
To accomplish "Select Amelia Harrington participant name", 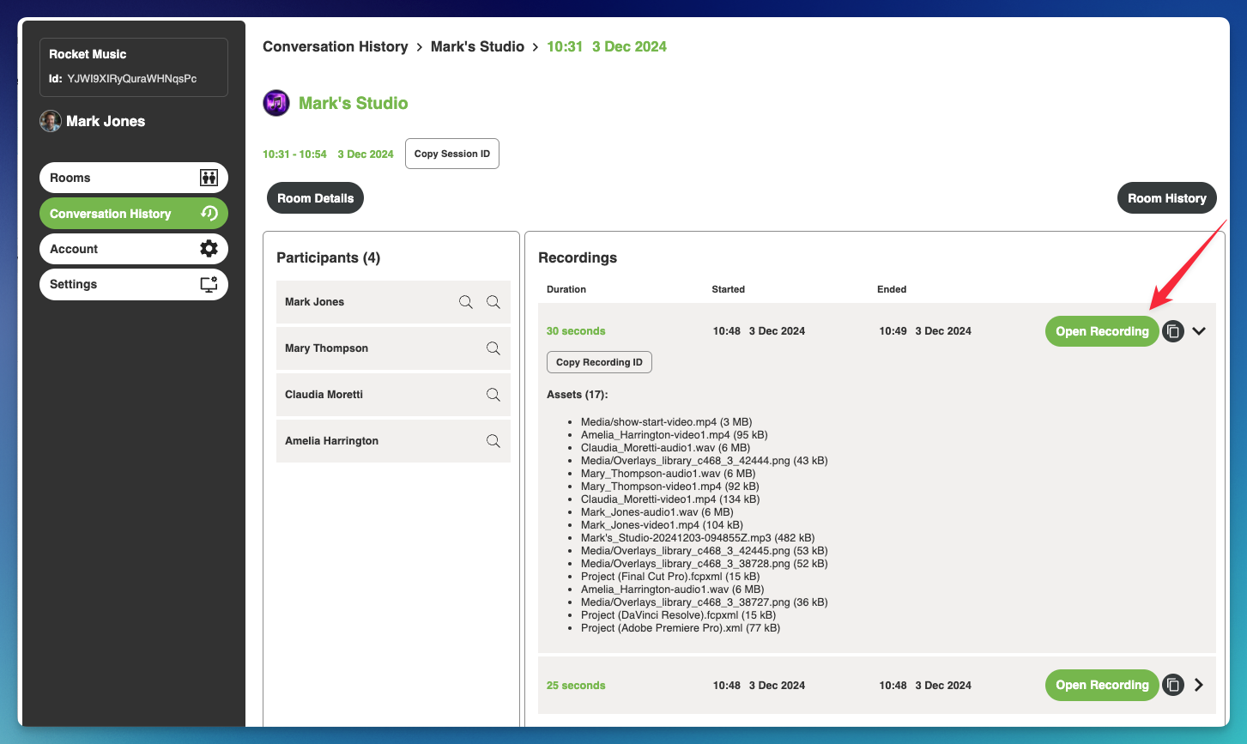I will pyautogui.click(x=331, y=441).
